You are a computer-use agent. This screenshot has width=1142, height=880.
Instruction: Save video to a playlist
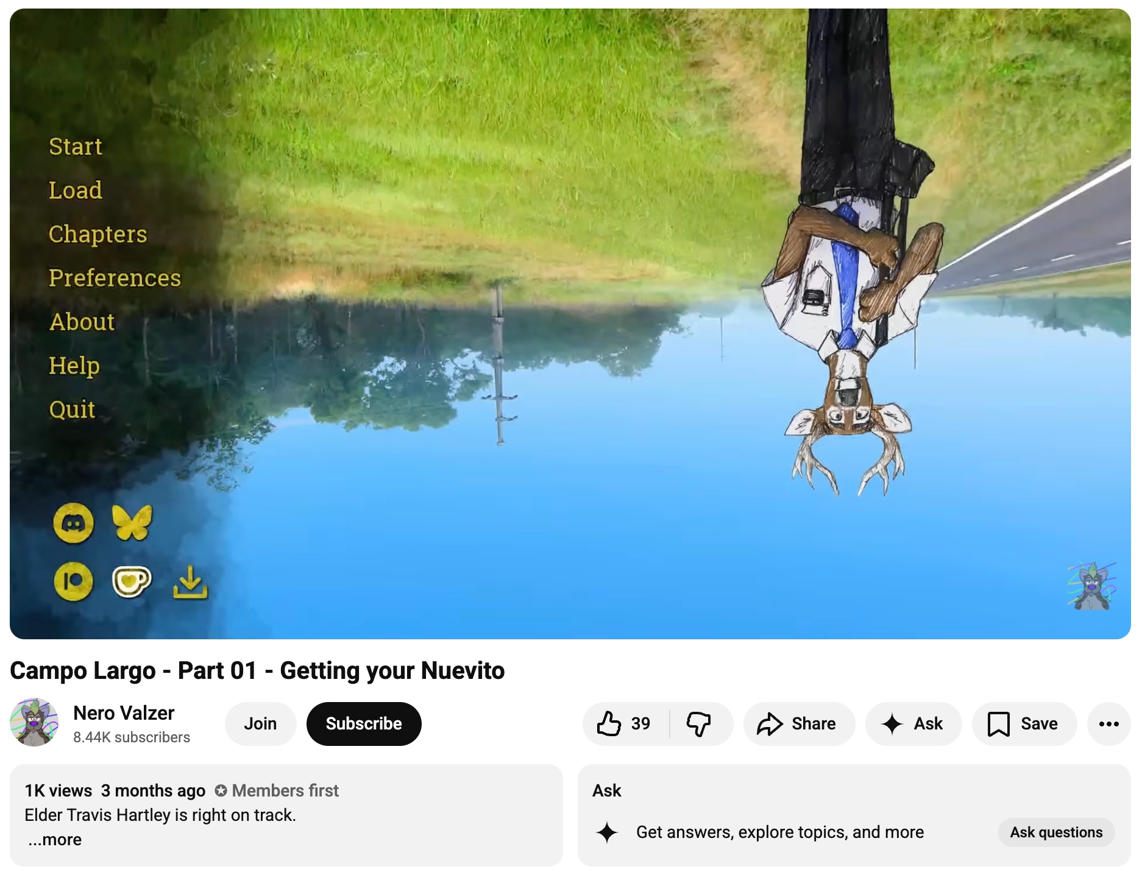coord(1024,723)
